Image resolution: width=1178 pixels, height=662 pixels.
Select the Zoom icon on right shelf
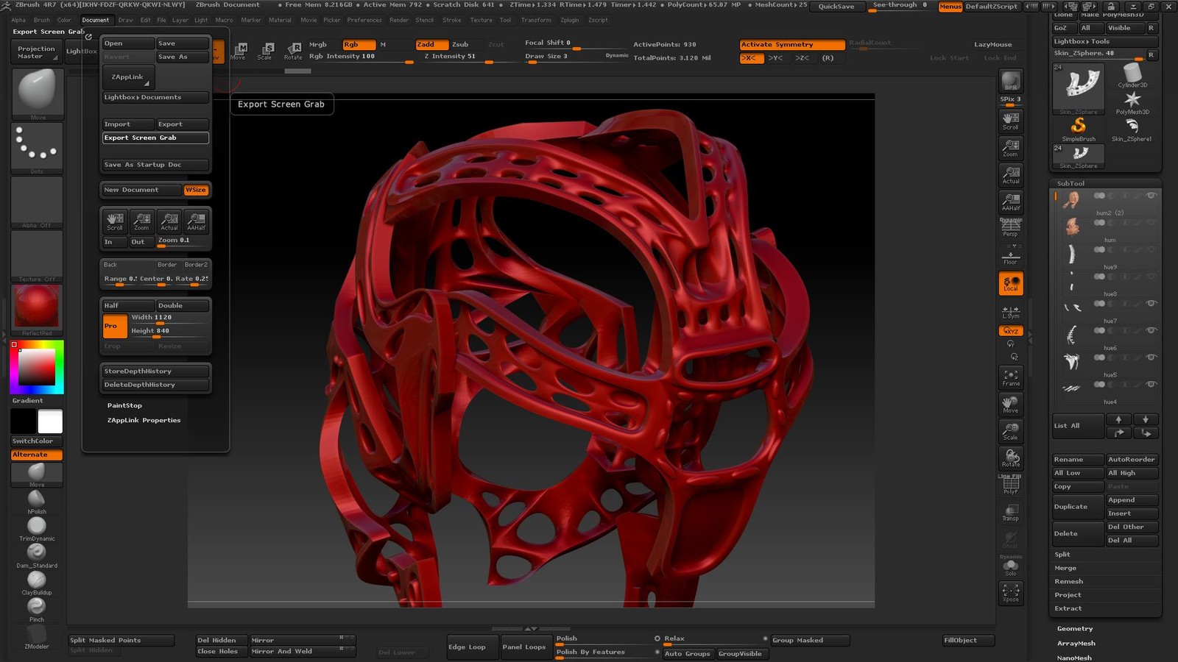tap(1011, 148)
